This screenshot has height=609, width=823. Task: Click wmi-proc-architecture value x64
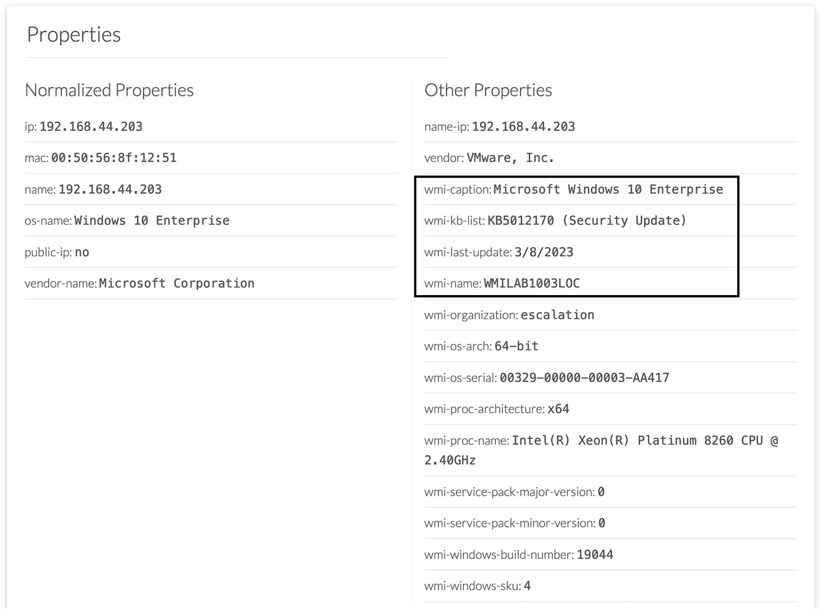pyautogui.click(x=558, y=409)
